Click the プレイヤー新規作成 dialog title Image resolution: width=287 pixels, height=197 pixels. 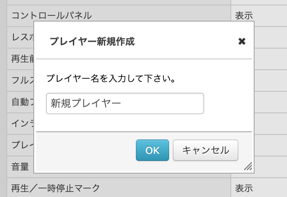92,41
